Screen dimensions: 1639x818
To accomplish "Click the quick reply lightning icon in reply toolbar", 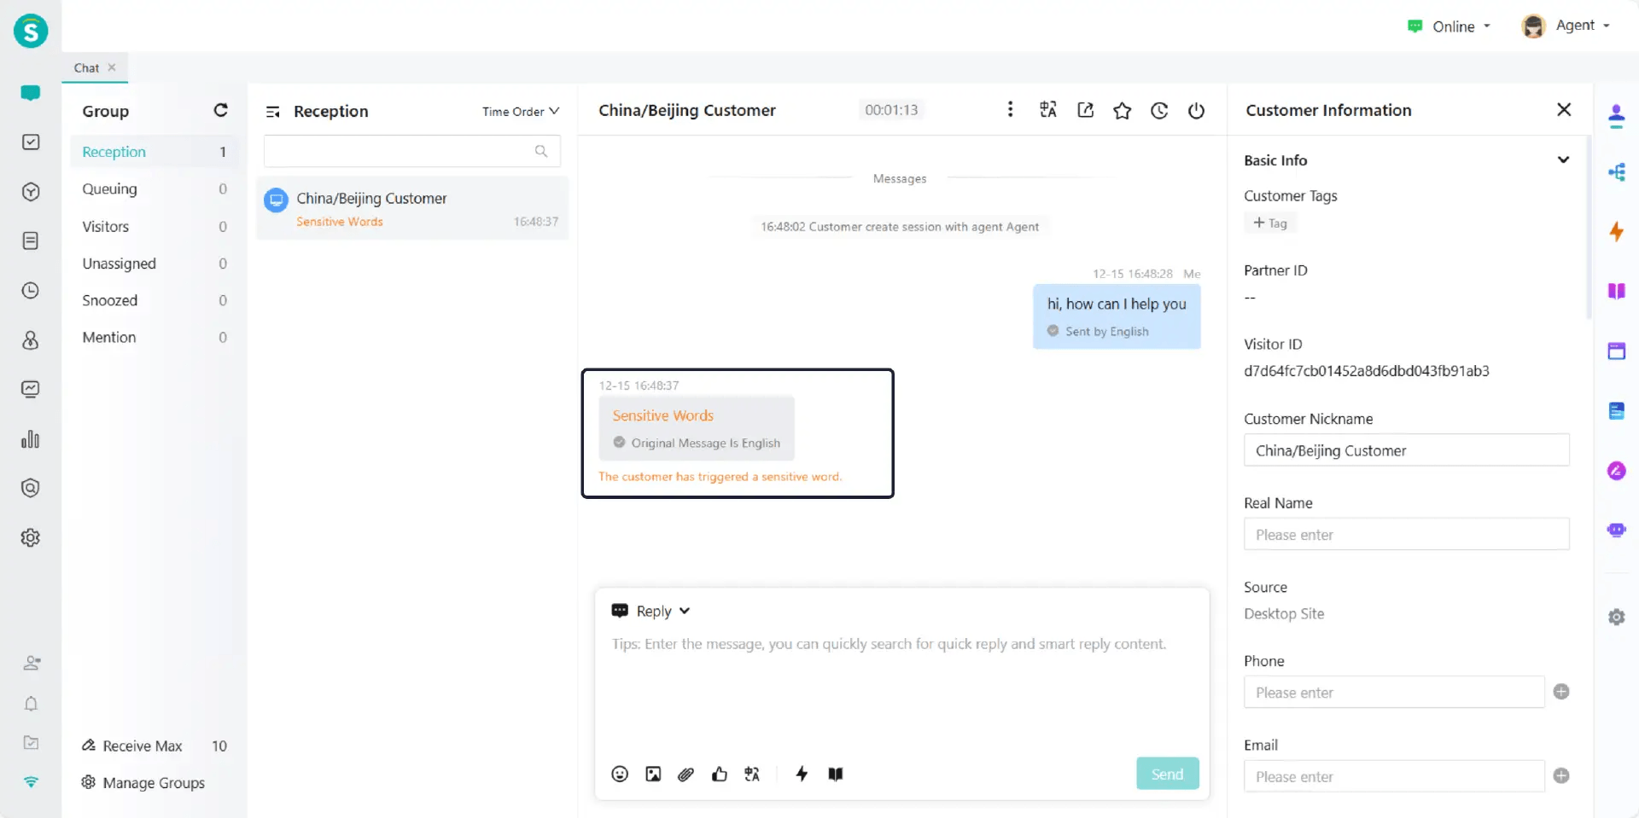I will click(x=802, y=774).
